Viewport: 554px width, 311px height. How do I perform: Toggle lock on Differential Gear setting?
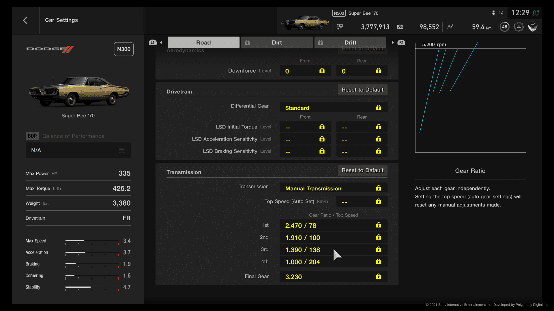pos(379,107)
